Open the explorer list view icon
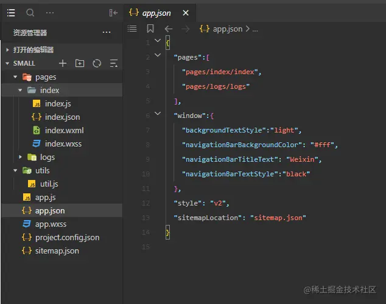The height and width of the screenshot is (304, 386). pos(11,13)
